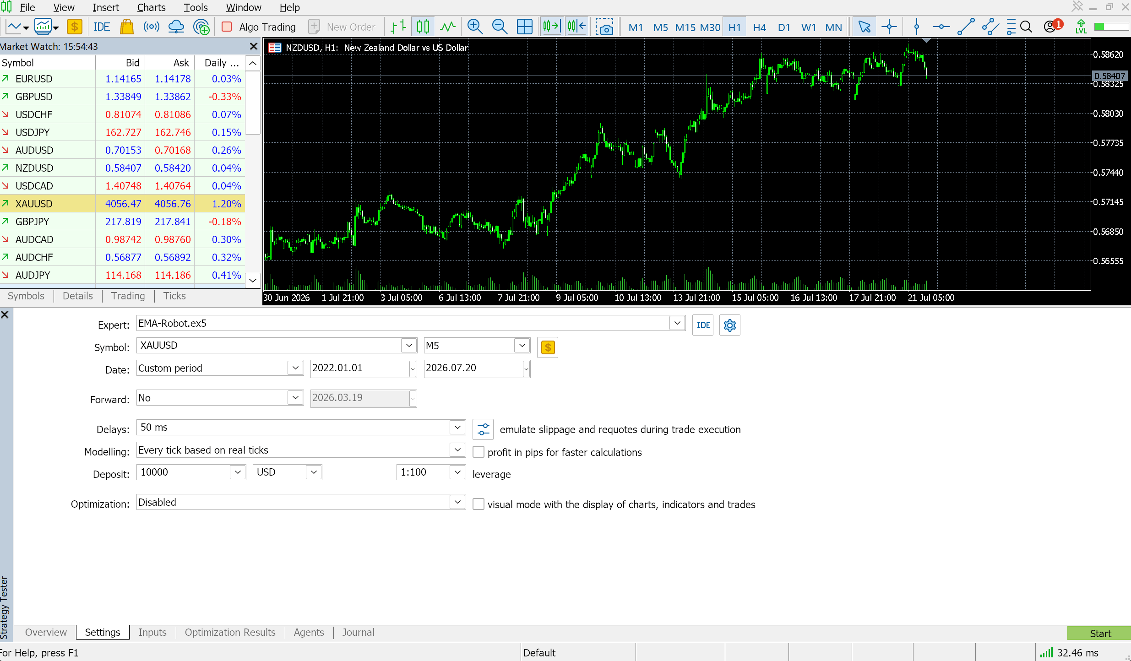Select the cursor arrow tool
The image size is (1131, 661).
click(864, 27)
